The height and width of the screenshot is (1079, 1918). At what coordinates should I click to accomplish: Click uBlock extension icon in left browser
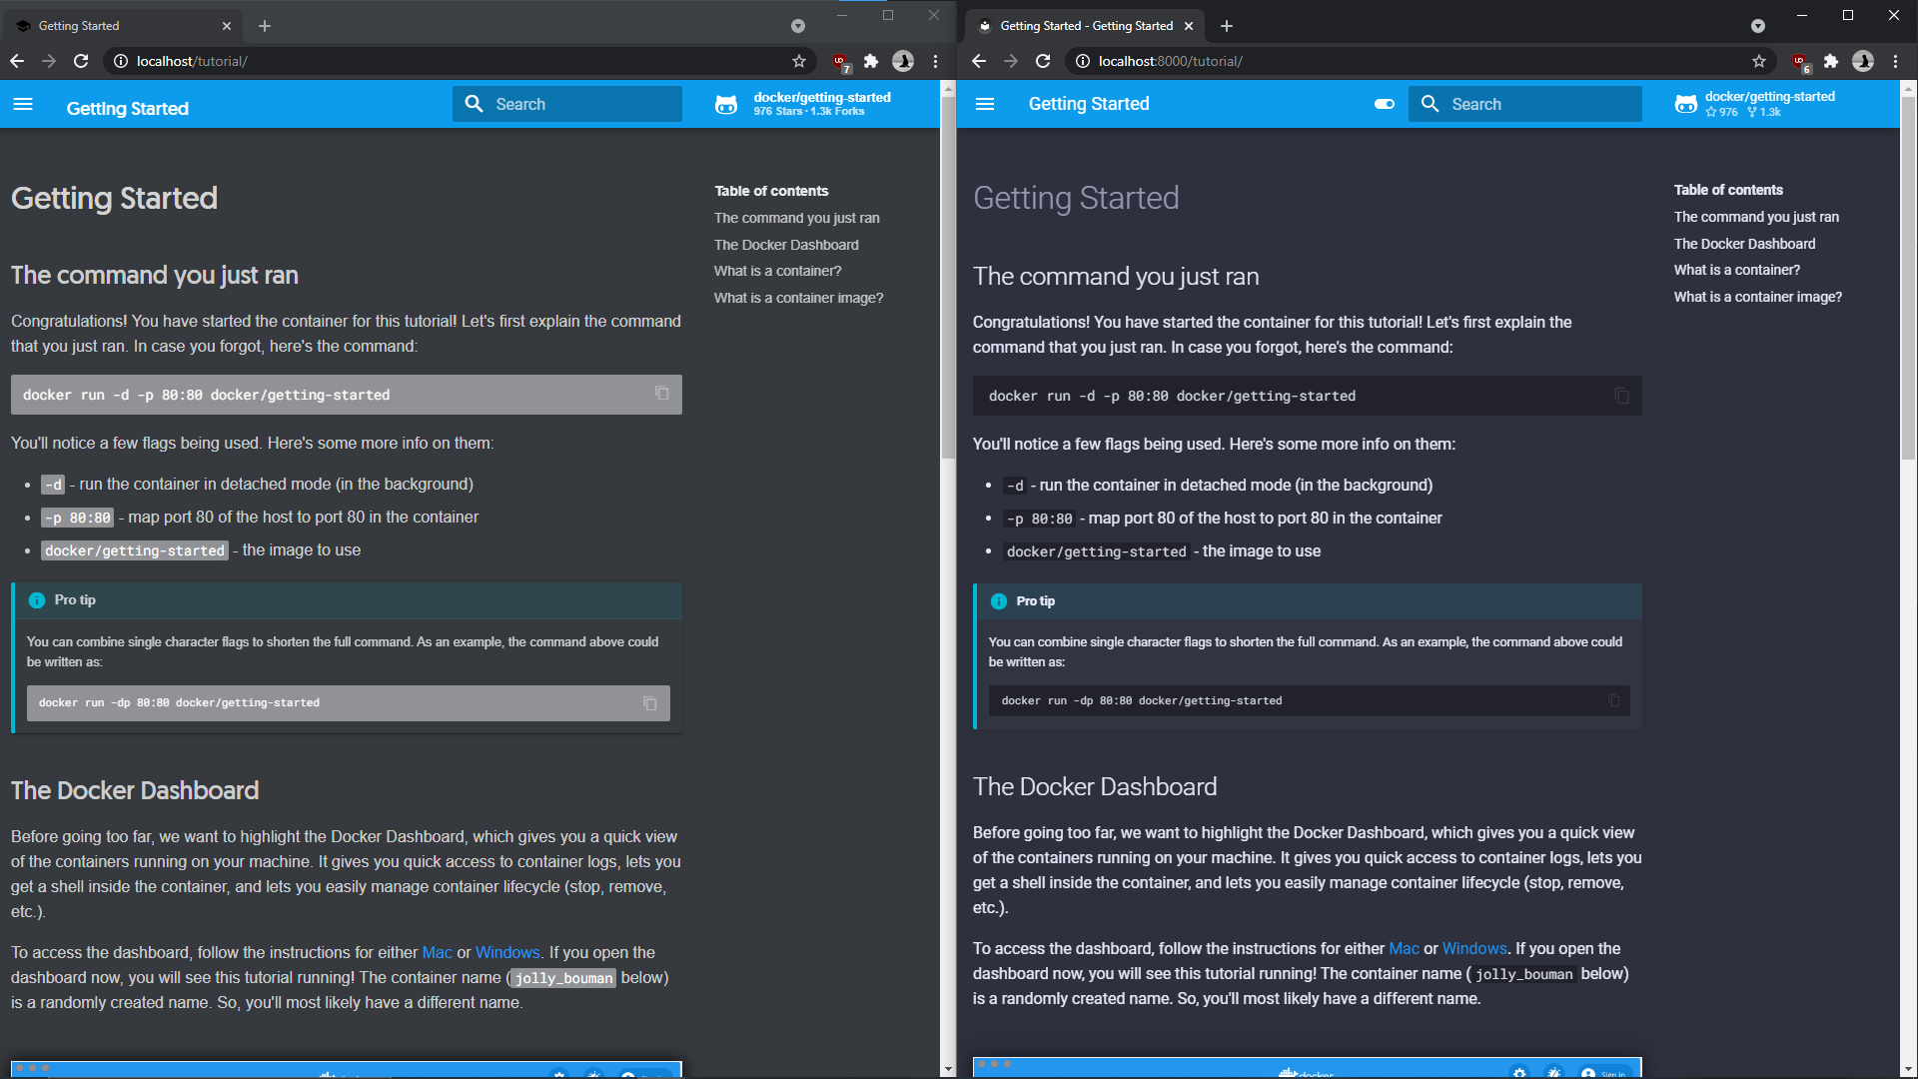[x=840, y=62]
